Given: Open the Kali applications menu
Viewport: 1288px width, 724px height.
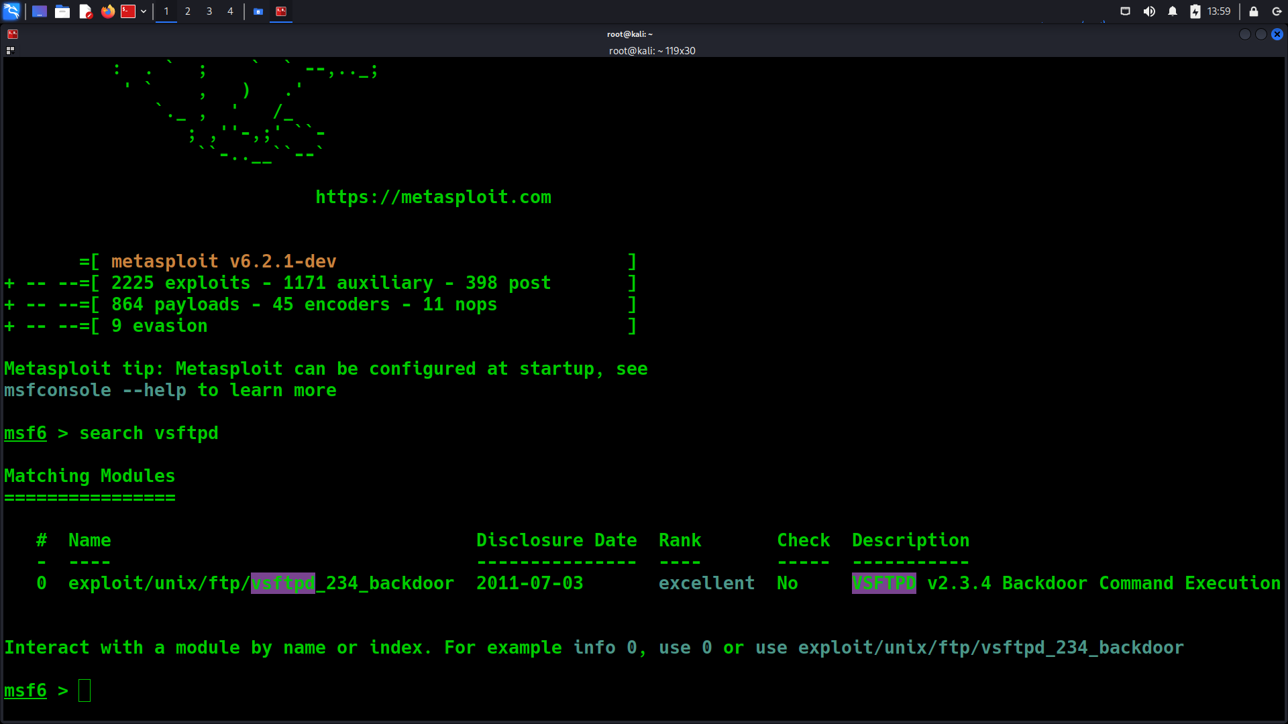Looking at the screenshot, I should click(x=11, y=11).
